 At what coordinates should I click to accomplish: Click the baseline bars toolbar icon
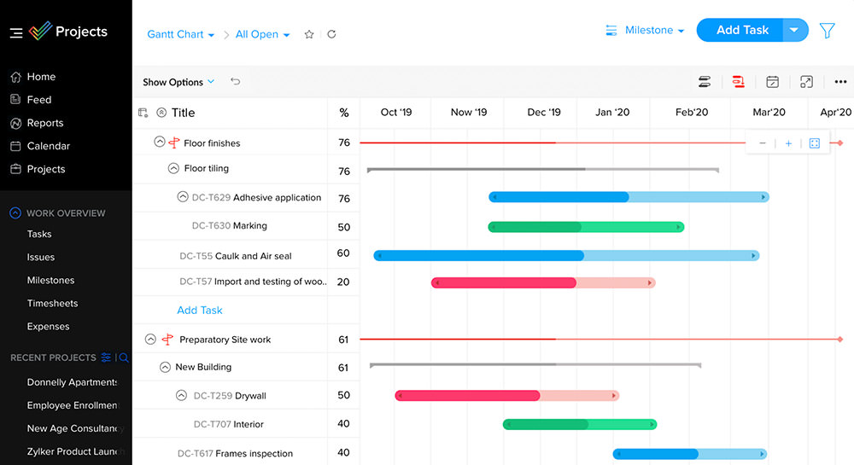pyautogui.click(x=705, y=82)
